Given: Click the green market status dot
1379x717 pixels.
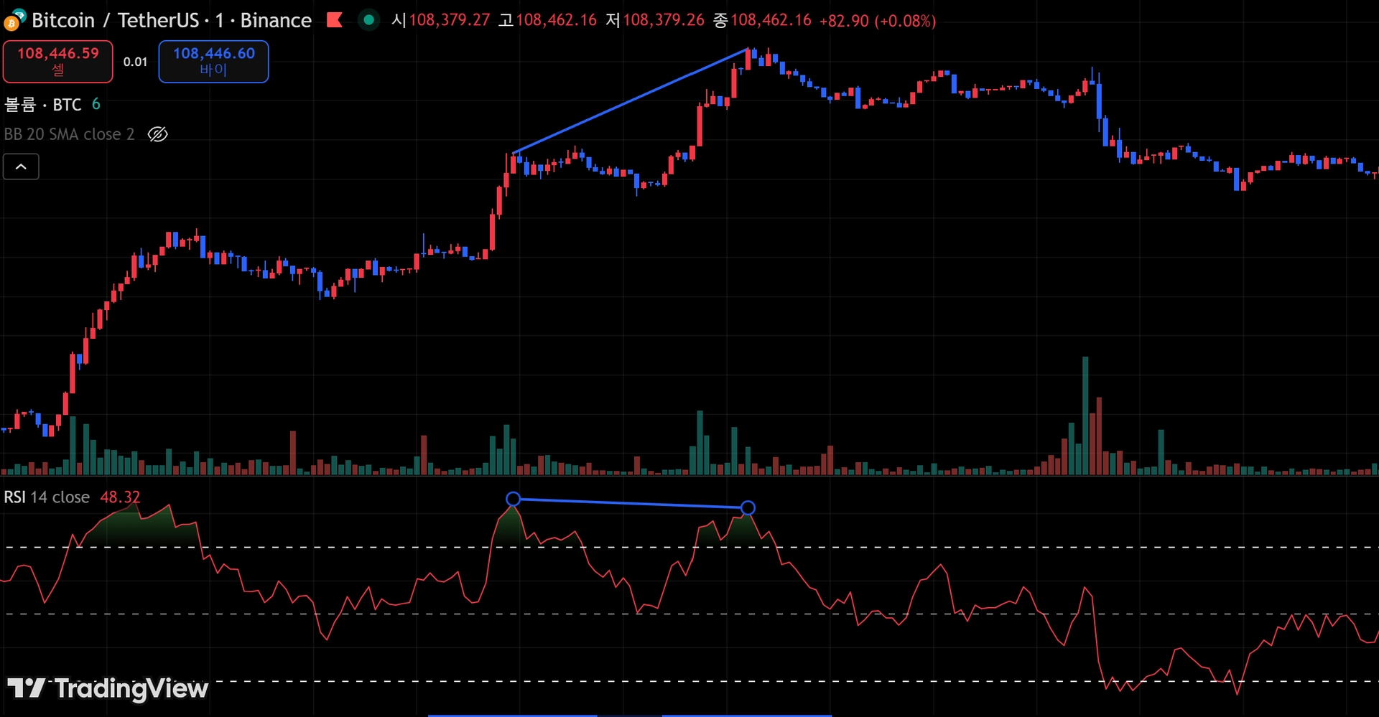Looking at the screenshot, I should (368, 20).
